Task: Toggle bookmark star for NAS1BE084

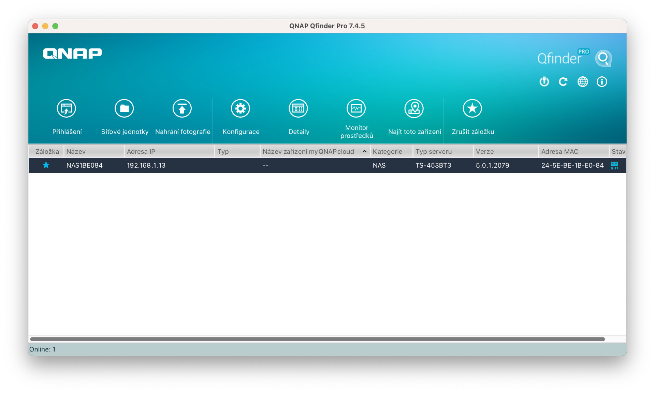Action: tap(46, 165)
